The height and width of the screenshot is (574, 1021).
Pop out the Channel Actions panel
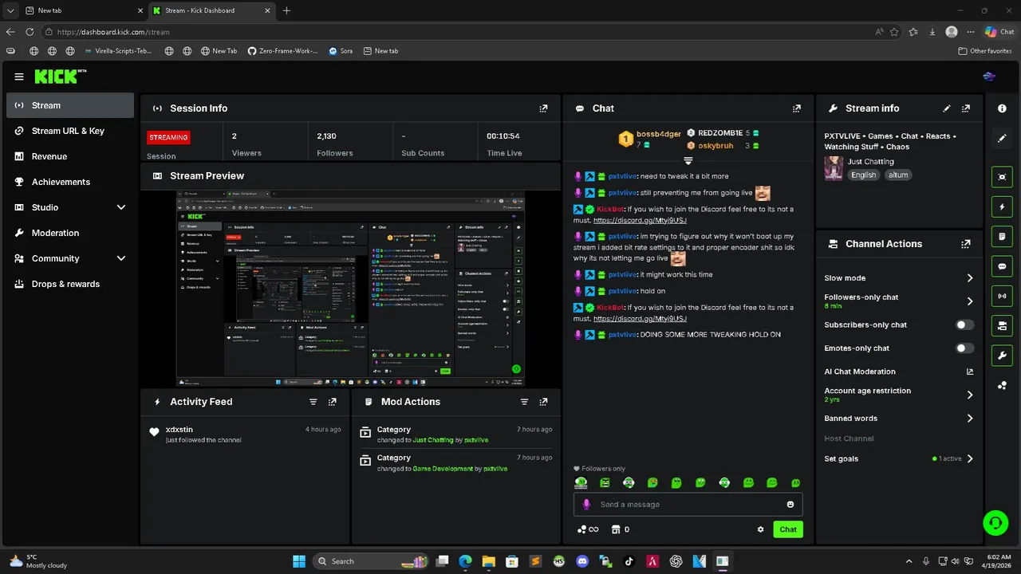(x=966, y=244)
